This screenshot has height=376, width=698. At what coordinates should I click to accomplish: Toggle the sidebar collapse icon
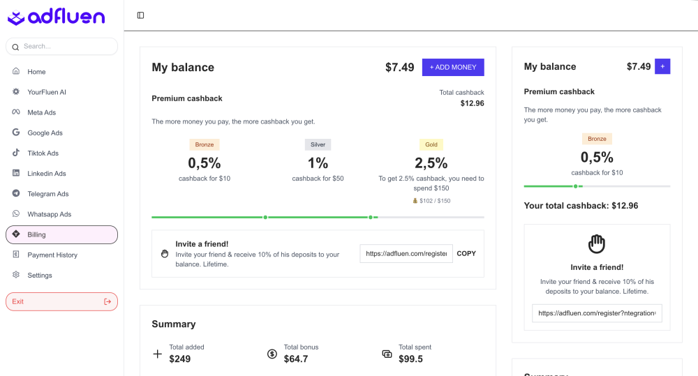[140, 15]
